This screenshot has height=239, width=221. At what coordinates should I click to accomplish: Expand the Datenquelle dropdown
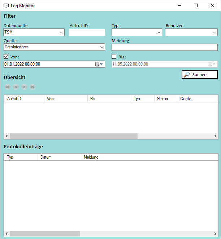pyautogui.click(x=61, y=32)
